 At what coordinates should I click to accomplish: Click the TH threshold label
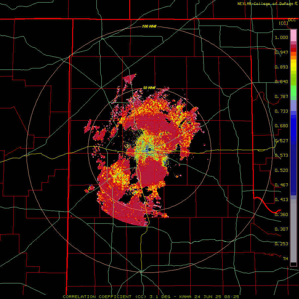pyautogui.click(x=285, y=258)
